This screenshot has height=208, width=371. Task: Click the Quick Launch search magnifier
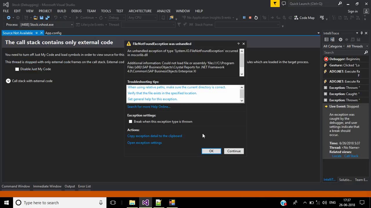340,3
